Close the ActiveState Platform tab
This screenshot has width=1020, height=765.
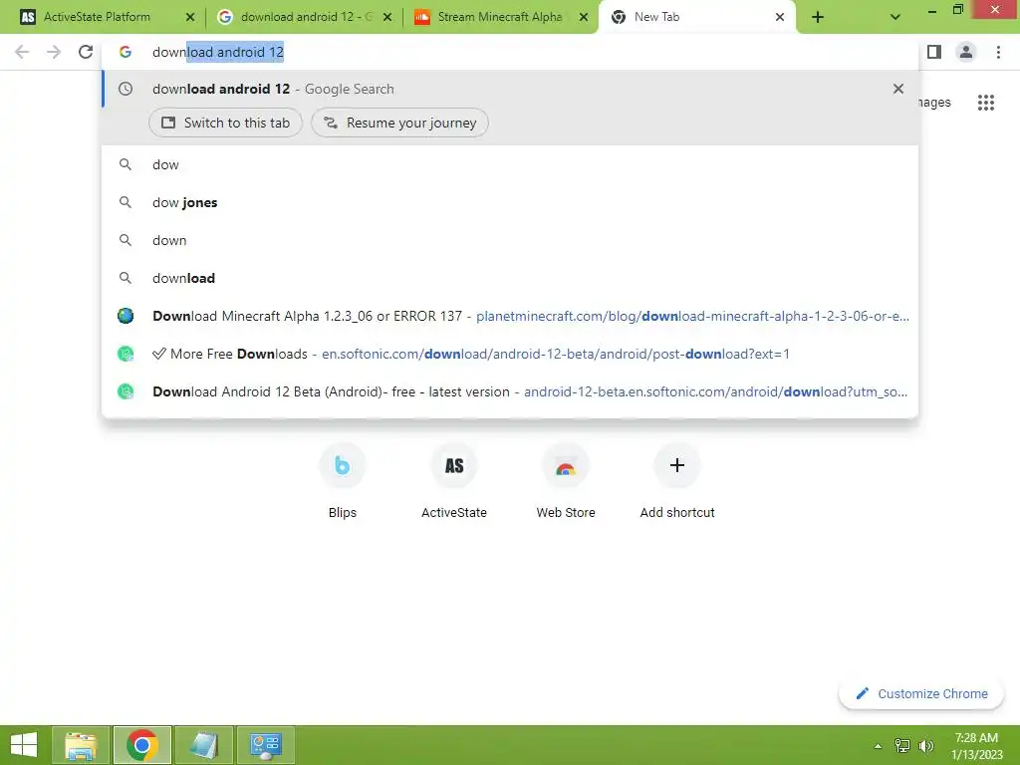tap(190, 17)
